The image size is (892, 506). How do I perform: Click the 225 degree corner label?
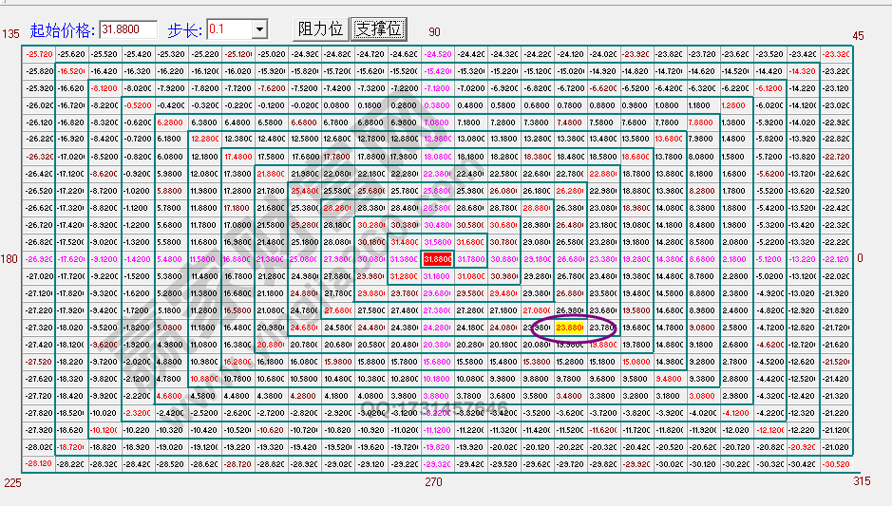[10, 482]
